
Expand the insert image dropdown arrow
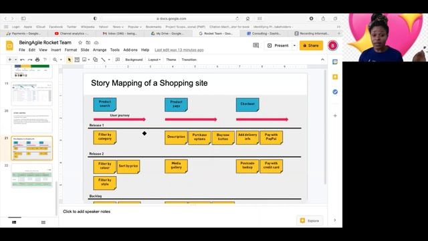[89, 60]
